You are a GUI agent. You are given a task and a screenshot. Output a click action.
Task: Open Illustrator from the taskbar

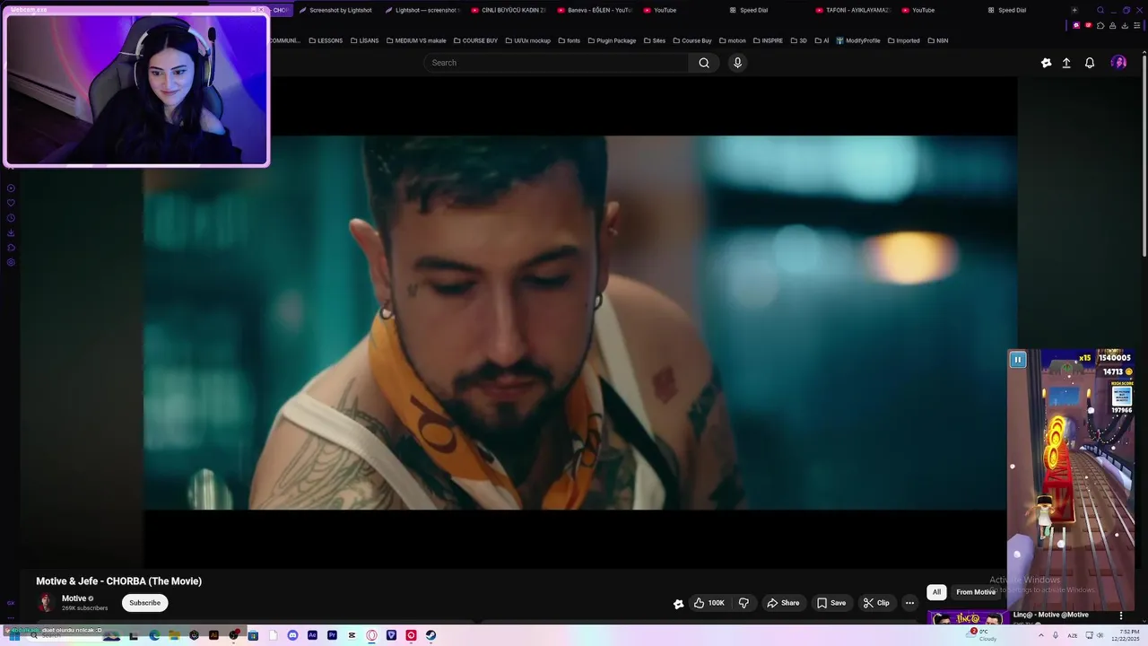pyautogui.click(x=213, y=635)
